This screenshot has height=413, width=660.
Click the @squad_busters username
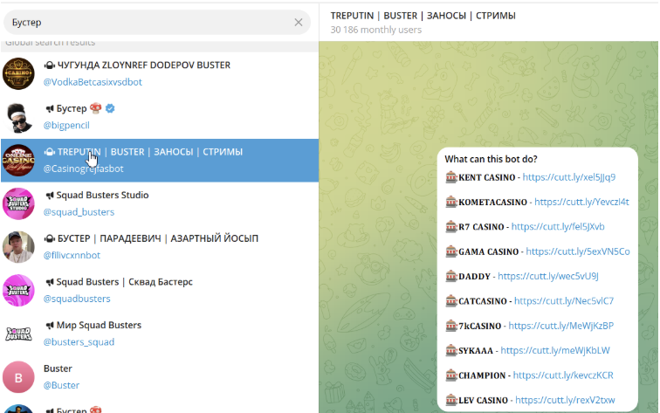(79, 212)
